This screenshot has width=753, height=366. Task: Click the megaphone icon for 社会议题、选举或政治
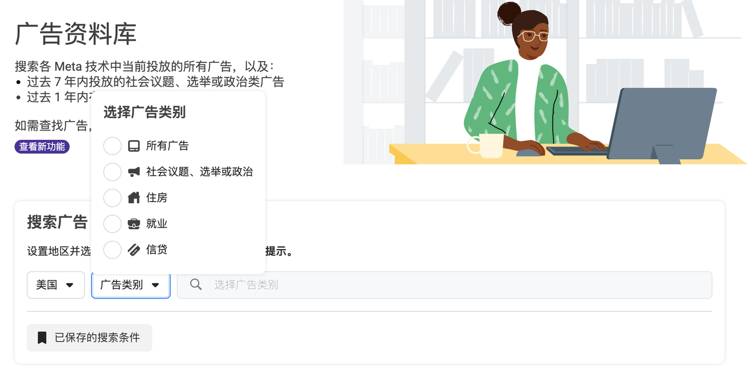point(134,172)
